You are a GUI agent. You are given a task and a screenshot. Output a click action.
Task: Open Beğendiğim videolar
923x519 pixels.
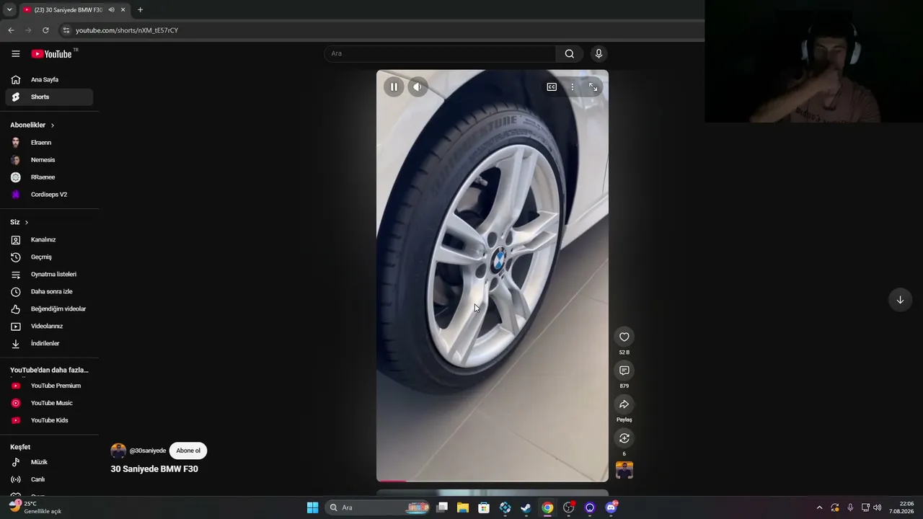tap(49, 309)
